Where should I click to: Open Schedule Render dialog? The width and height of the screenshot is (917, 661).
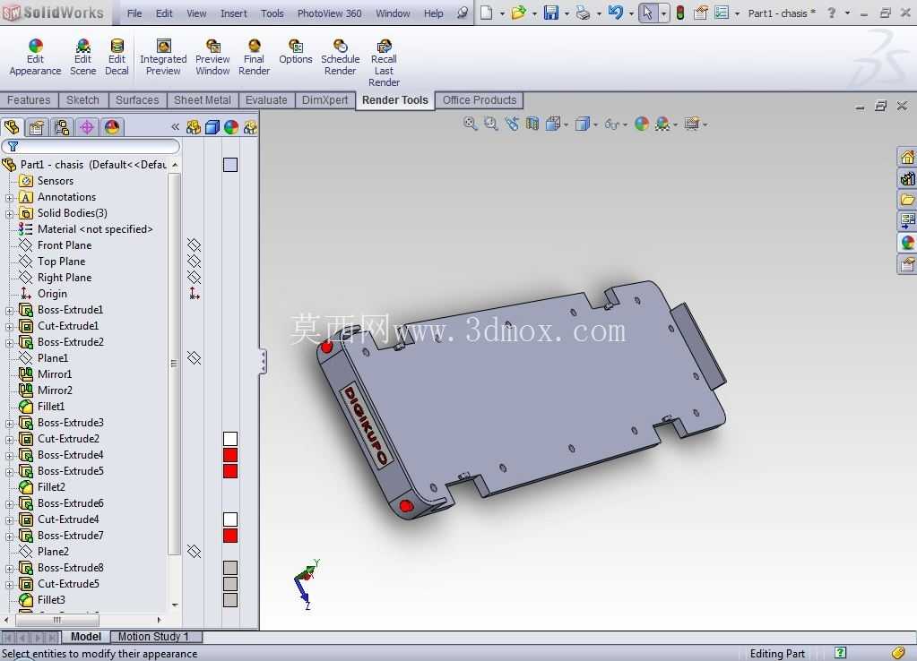[x=341, y=57]
